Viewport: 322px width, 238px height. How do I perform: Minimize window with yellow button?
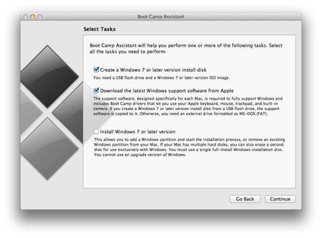point(33,17)
